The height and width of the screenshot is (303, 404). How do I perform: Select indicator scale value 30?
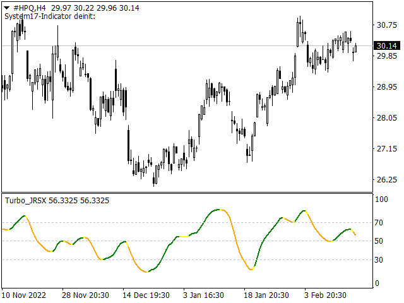click(379, 259)
